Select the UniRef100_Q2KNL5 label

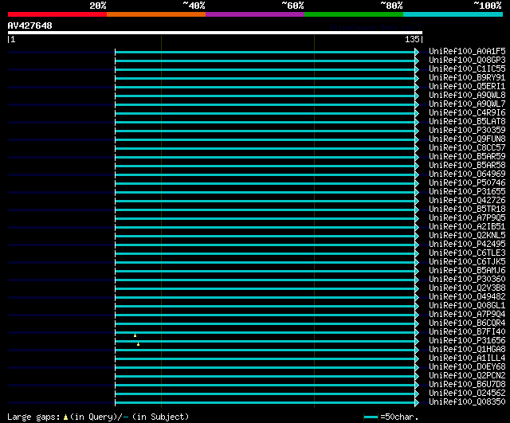coord(467,236)
